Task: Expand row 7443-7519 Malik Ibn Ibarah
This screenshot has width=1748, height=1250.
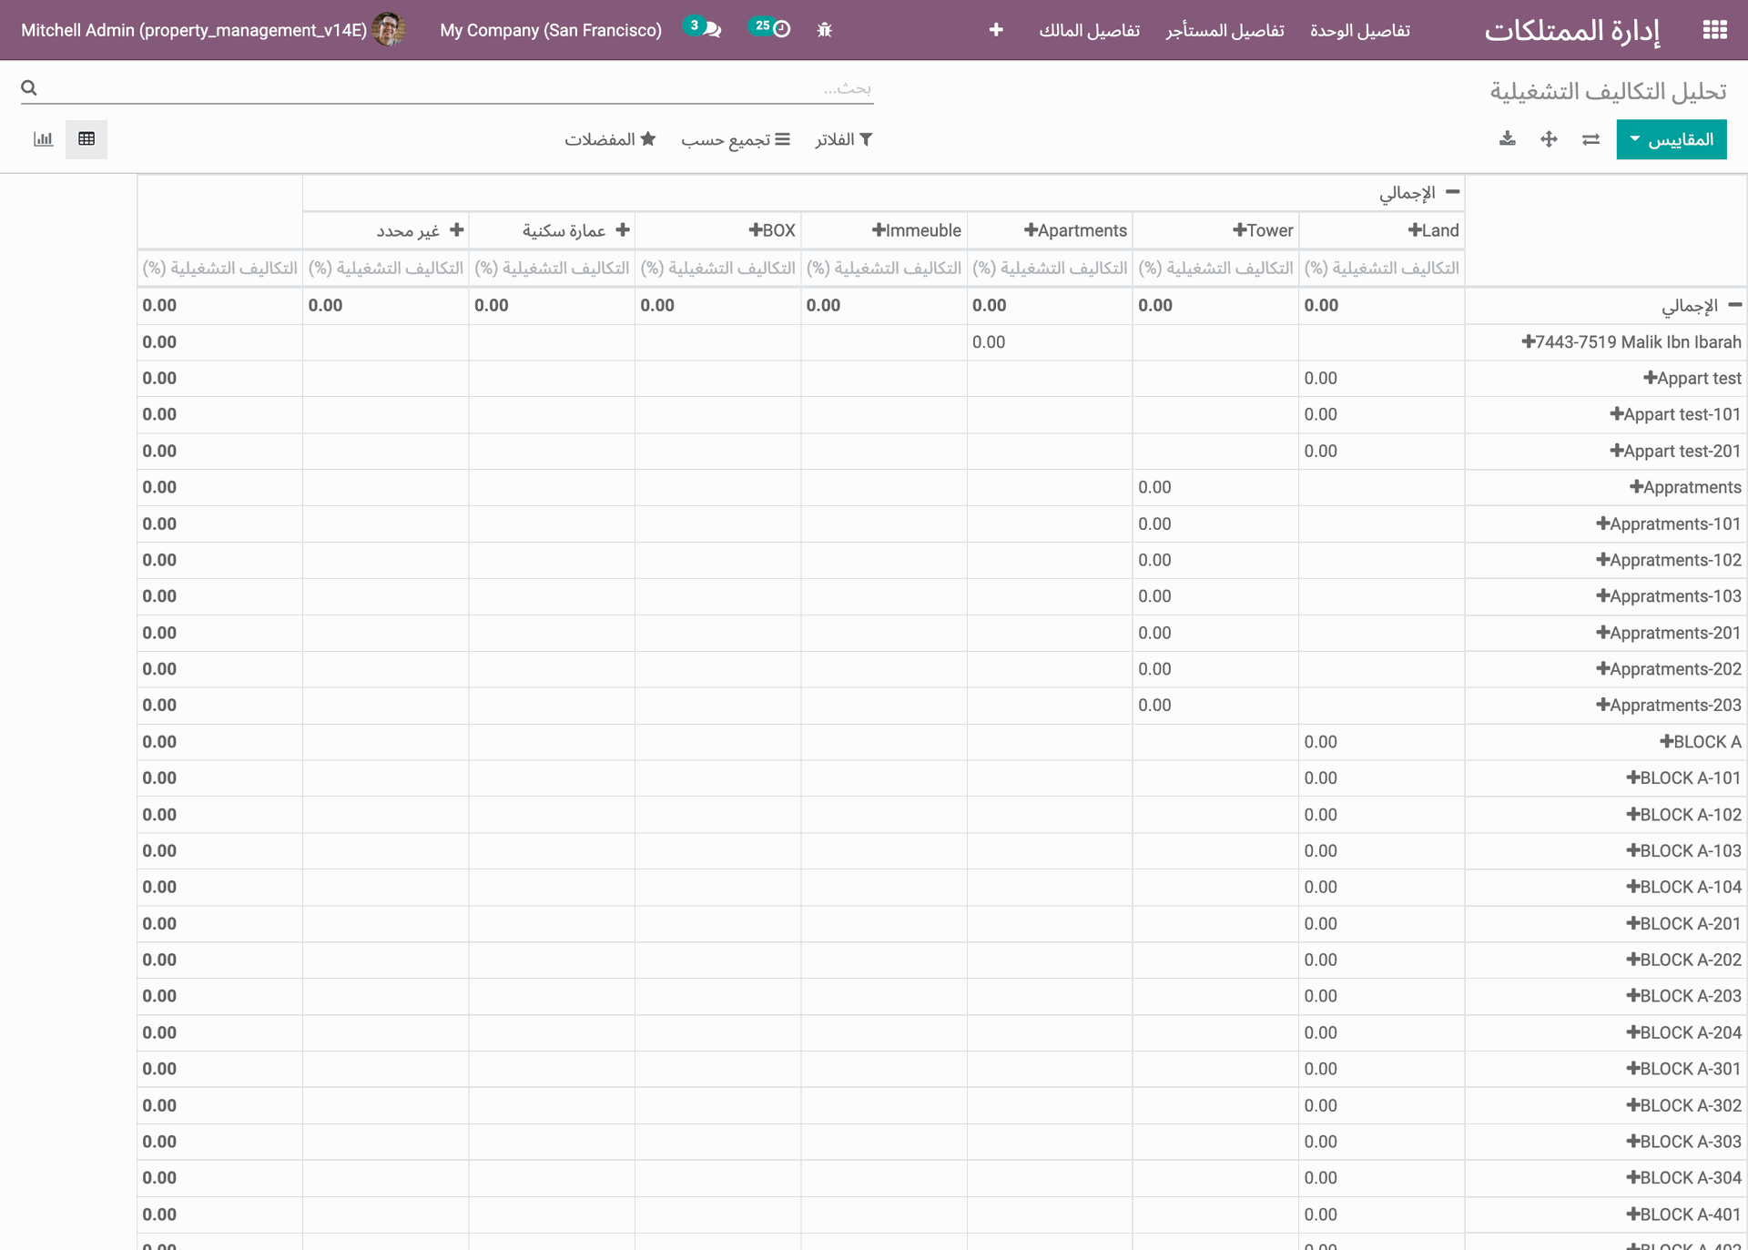Action: pyautogui.click(x=1631, y=342)
